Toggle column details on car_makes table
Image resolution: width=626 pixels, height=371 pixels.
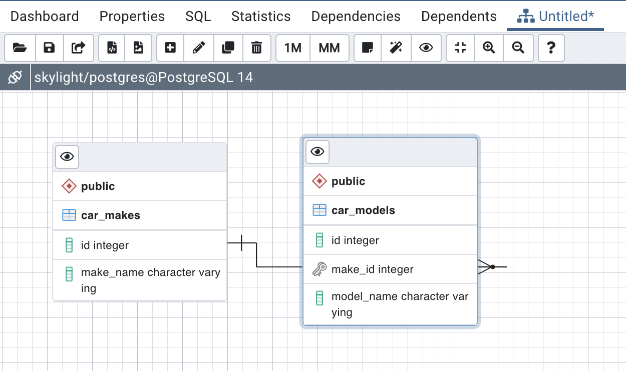[x=67, y=156]
